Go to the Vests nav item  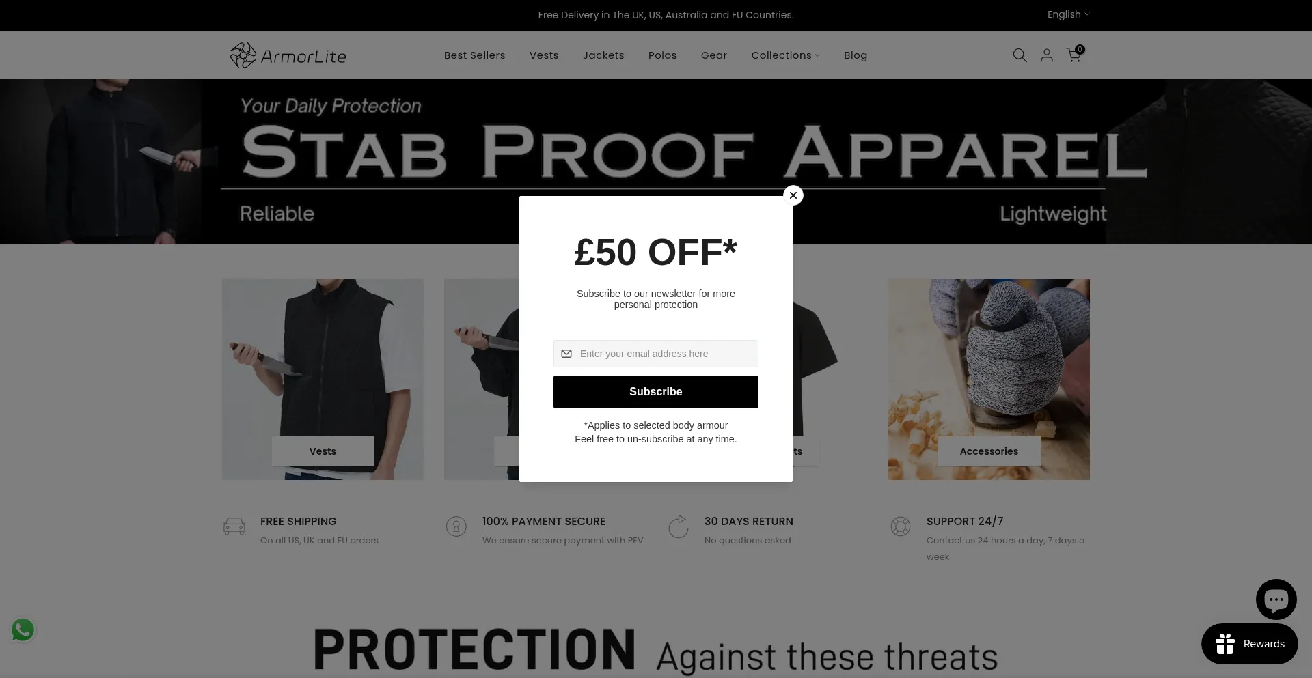(544, 55)
